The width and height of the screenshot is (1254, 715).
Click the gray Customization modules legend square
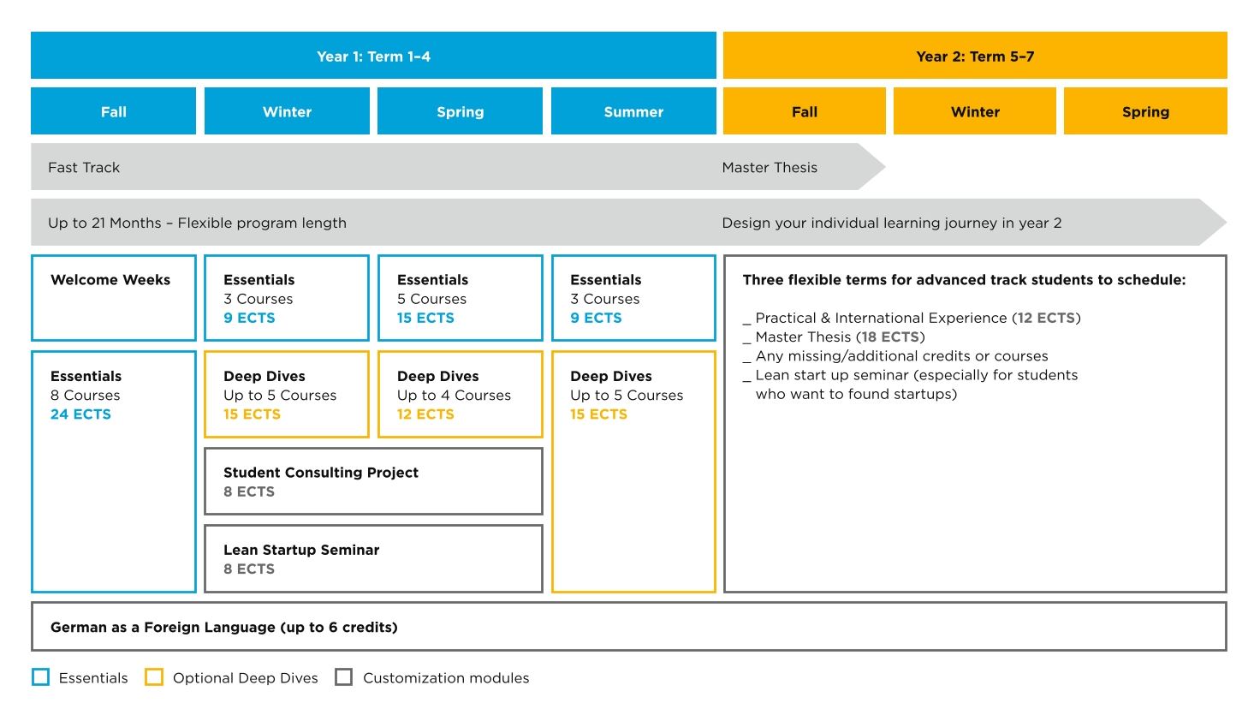coord(344,677)
